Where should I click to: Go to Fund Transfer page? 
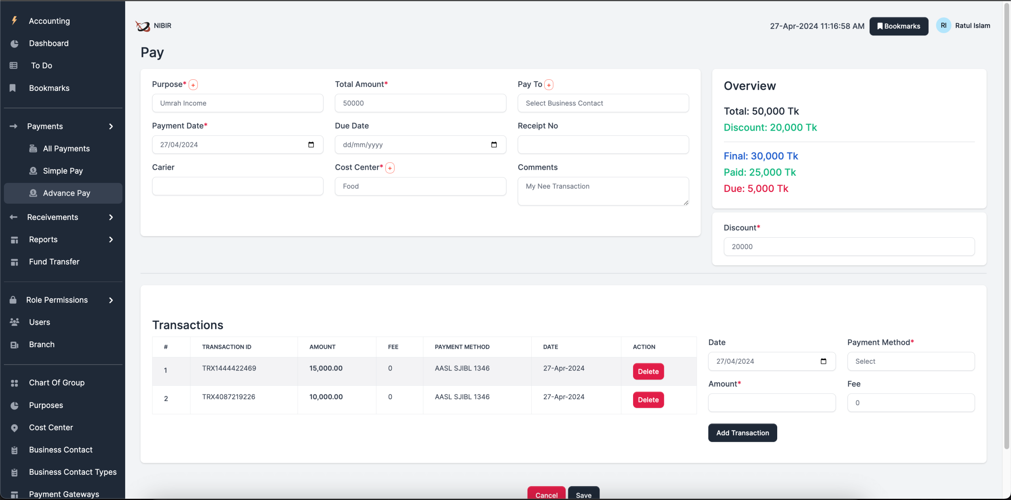tap(54, 262)
